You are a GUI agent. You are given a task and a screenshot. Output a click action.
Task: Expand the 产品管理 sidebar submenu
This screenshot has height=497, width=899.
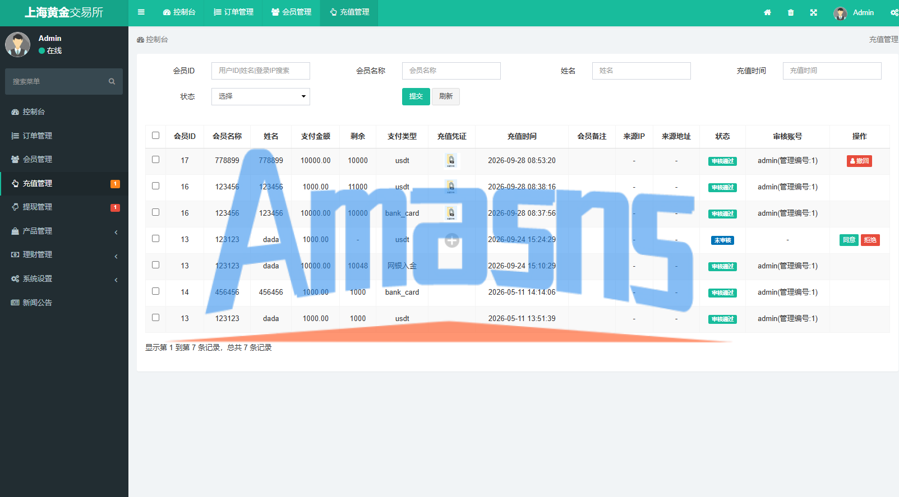point(64,231)
